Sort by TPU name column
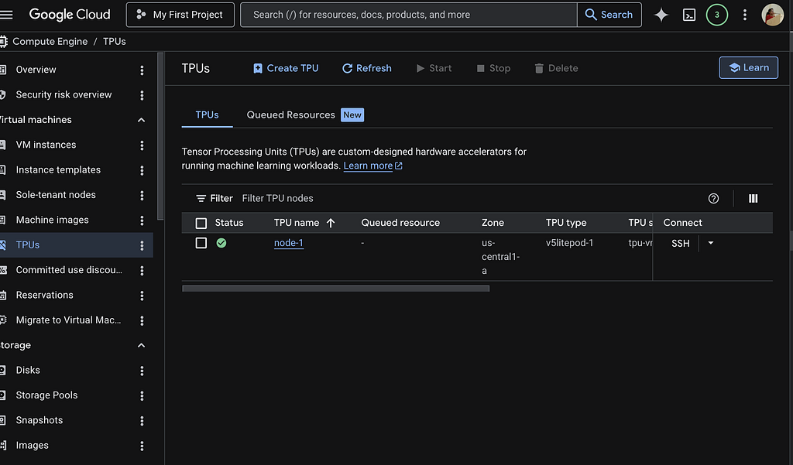Viewport: 793px width, 465px height. pos(304,223)
